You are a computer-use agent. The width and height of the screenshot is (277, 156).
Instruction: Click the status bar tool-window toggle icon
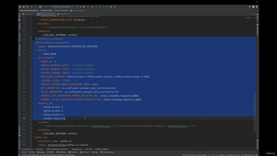coord(19,155)
